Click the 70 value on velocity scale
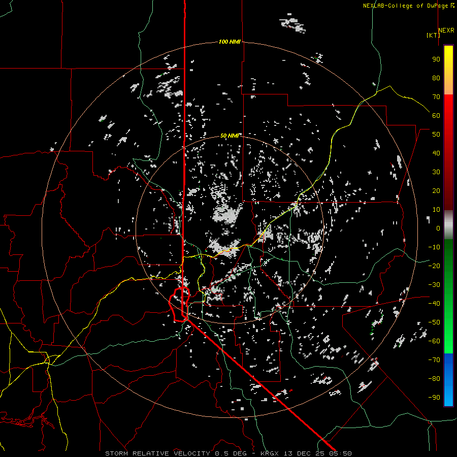 tap(436, 97)
